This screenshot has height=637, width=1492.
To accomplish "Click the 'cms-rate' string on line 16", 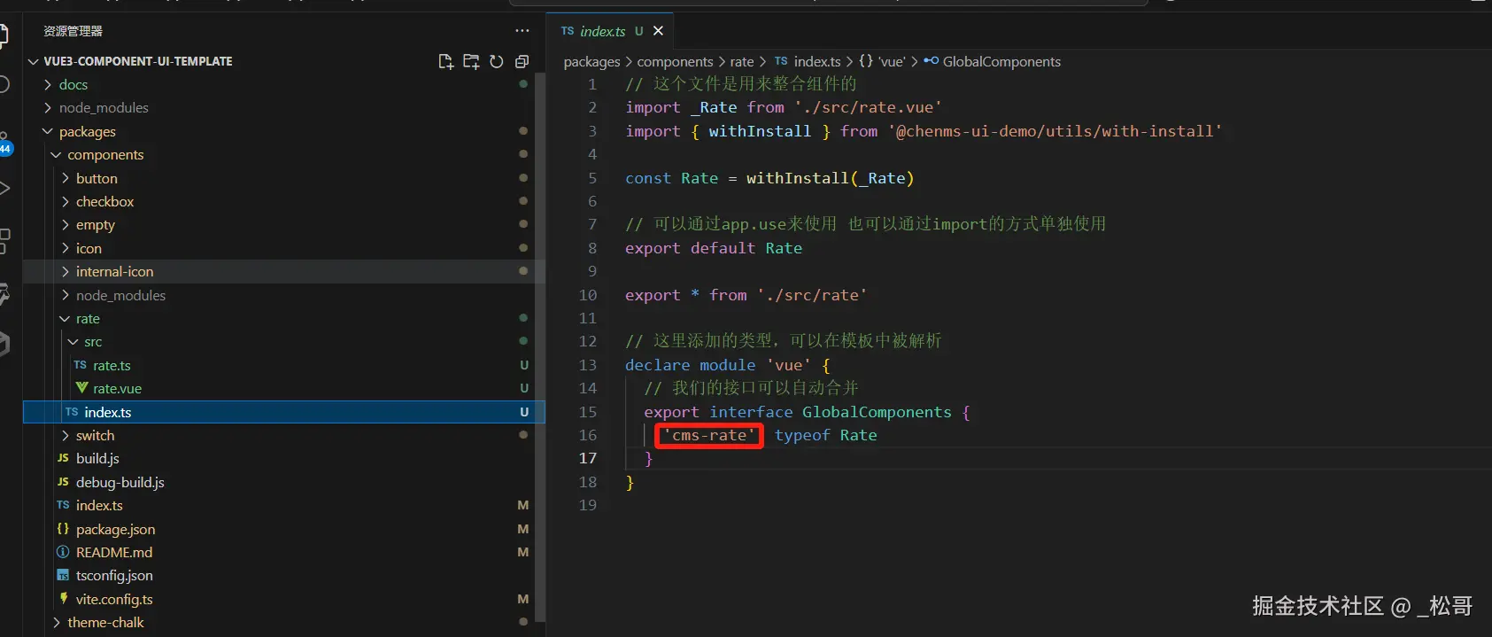I will click(x=709, y=435).
